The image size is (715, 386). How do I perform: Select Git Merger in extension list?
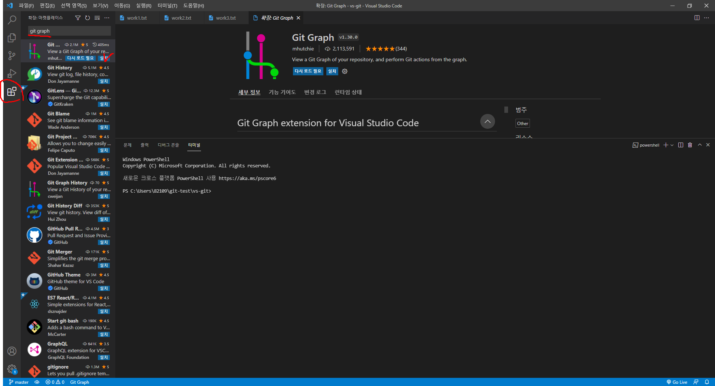(68, 258)
